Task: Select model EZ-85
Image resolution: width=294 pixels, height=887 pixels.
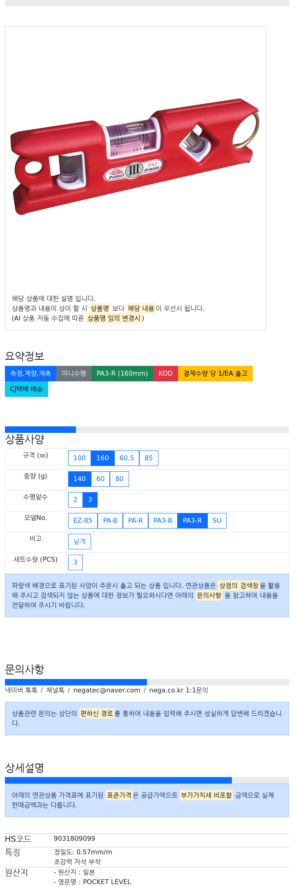Action: pos(83,521)
